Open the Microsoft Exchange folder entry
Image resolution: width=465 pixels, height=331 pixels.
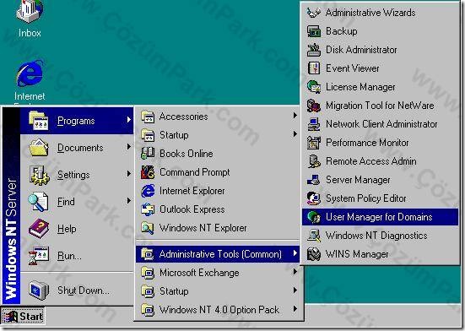coord(218,273)
